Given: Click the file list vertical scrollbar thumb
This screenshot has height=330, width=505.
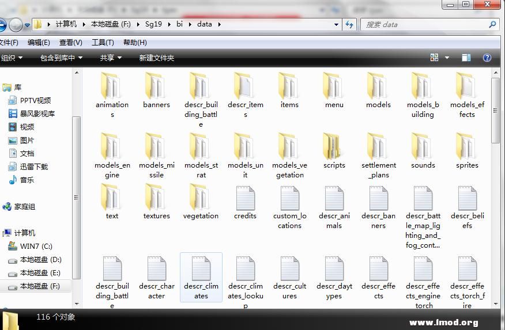Looking at the screenshot, I should 495,111.
